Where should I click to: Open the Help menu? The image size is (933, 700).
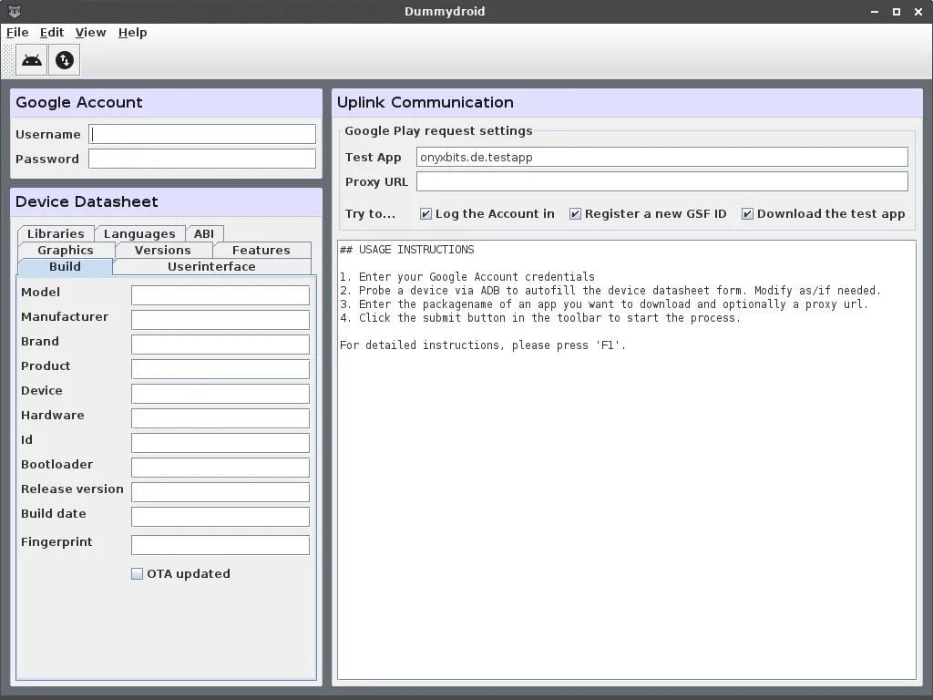(x=132, y=32)
